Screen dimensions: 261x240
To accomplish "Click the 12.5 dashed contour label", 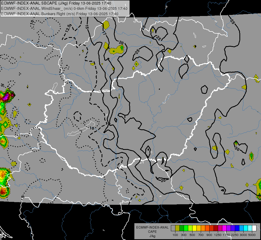I will click(x=68, y=28).
